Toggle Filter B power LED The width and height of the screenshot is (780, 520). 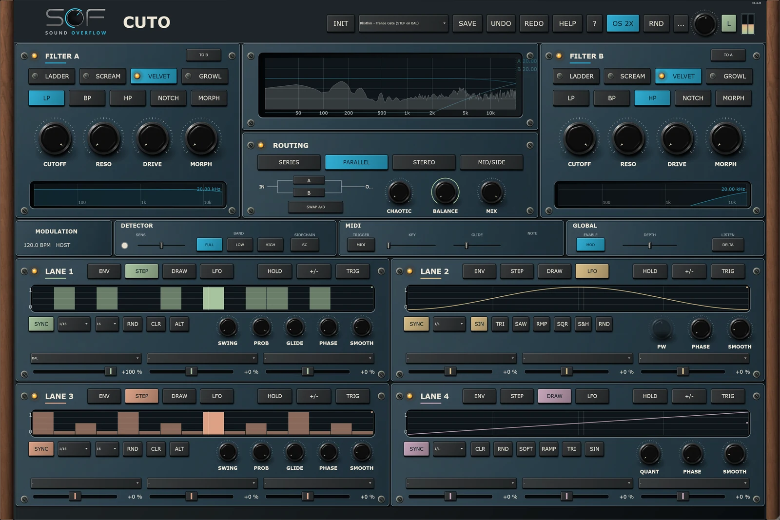(559, 56)
